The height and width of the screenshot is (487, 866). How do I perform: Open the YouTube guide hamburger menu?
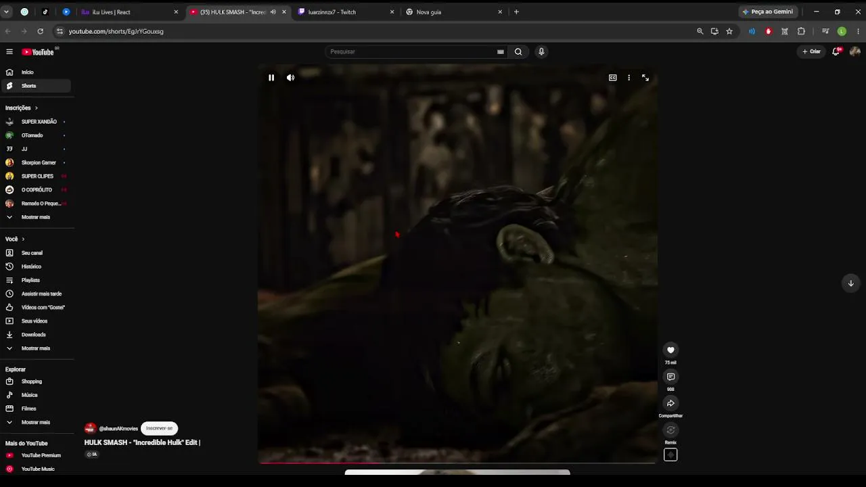9,51
